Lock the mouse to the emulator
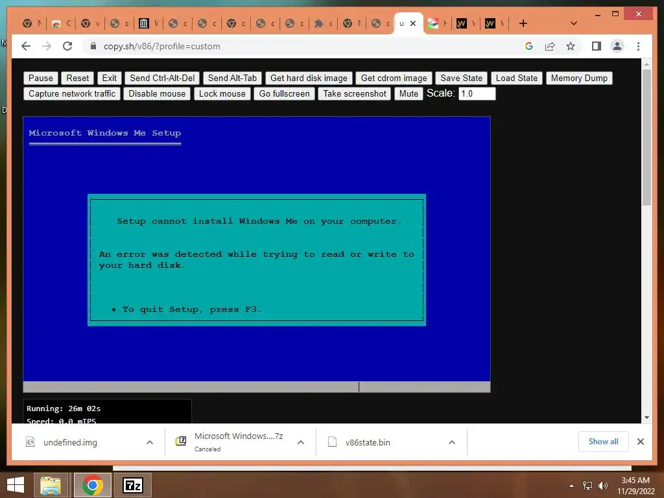664x498 pixels. (x=222, y=93)
